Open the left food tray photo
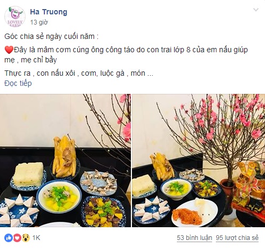This screenshot has width=265, height=248. (65, 161)
